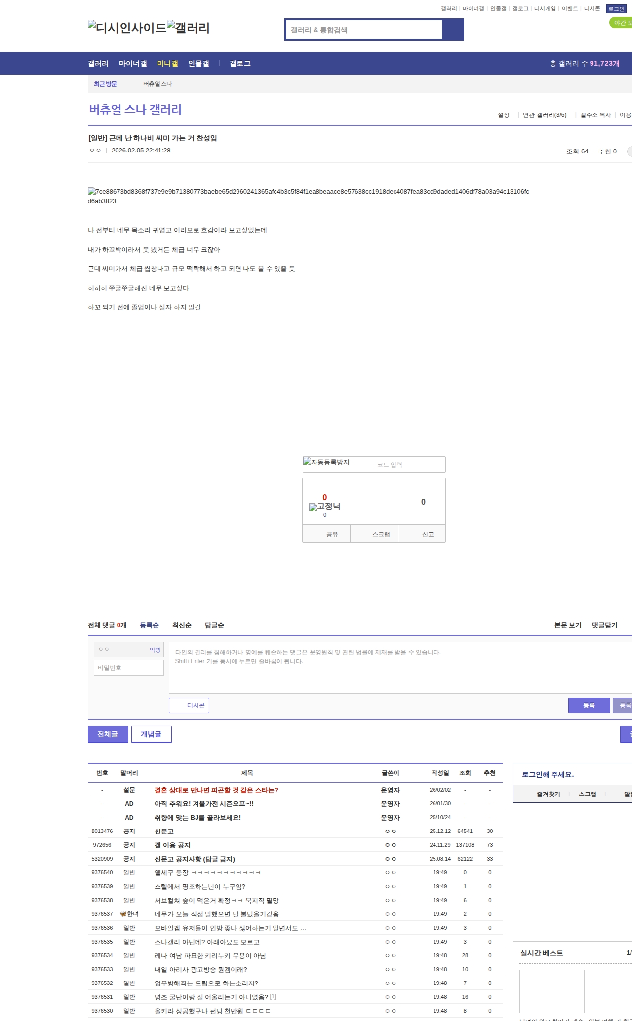Focus the 갤러리 & 통합검색 search field
The image size is (632, 1021).
click(364, 30)
